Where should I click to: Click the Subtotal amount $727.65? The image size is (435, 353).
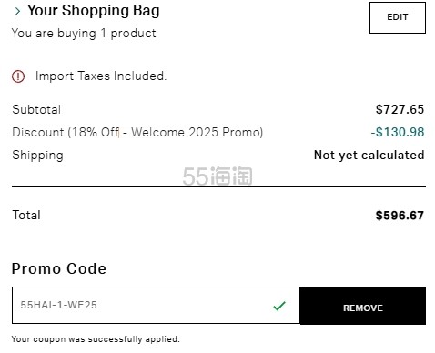pos(400,109)
